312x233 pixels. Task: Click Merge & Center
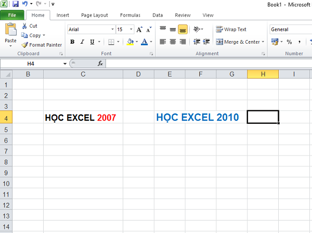click(x=238, y=42)
